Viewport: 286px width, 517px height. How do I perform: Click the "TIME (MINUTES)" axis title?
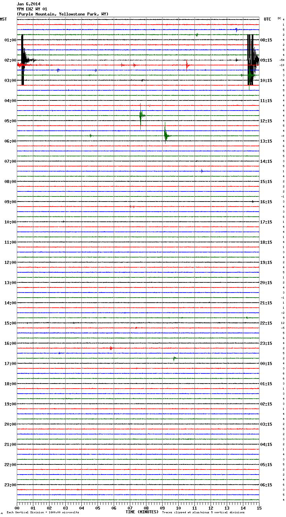142,512
